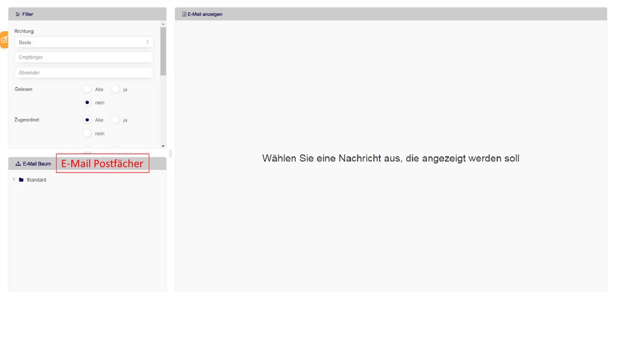Click the filter panel scrollbar thumb
Viewport: 617px width, 345px height.
pos(163,51)
